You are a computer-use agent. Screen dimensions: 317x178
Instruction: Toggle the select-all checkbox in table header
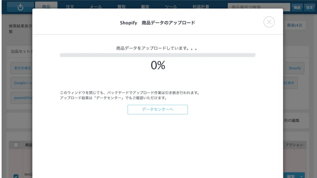[x=16, y=145]
